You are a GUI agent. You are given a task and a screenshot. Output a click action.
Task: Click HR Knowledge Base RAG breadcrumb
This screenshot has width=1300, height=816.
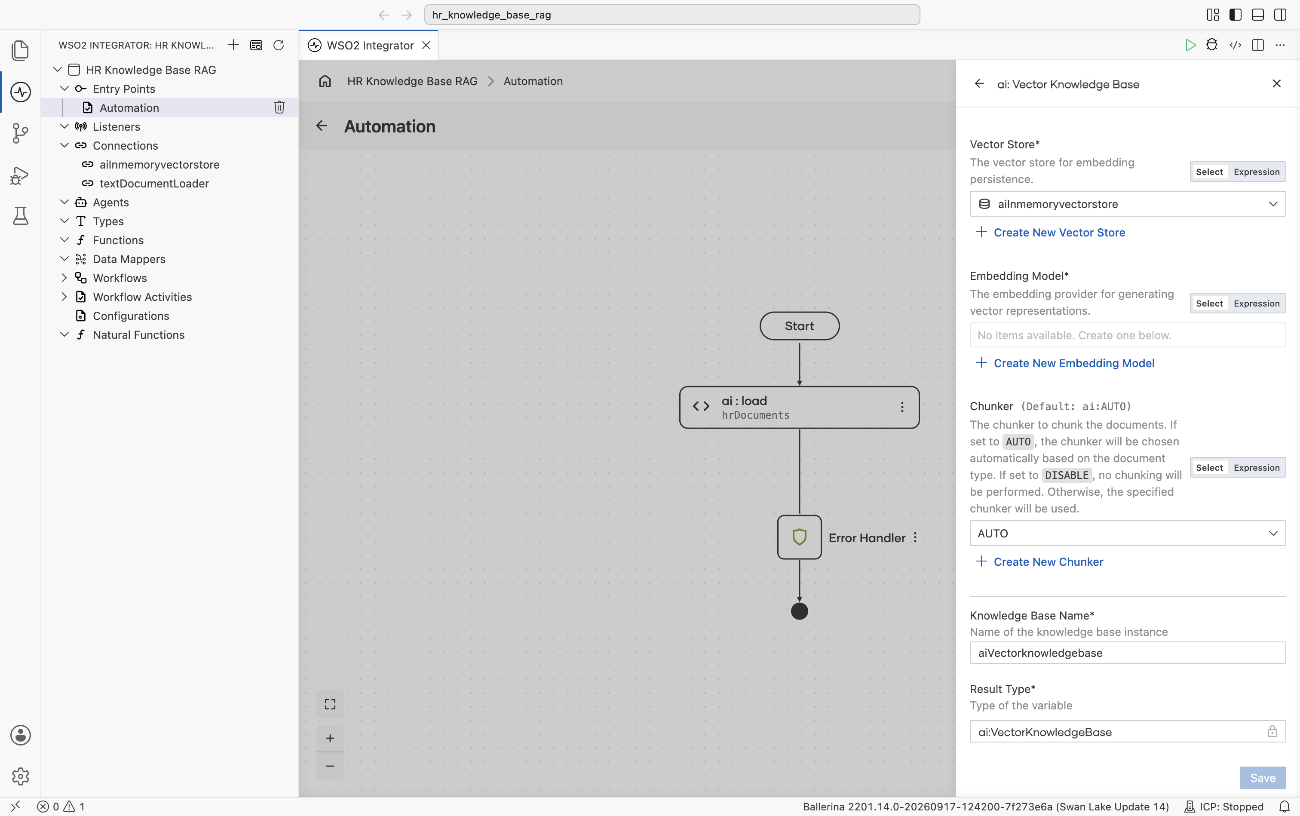412,81
